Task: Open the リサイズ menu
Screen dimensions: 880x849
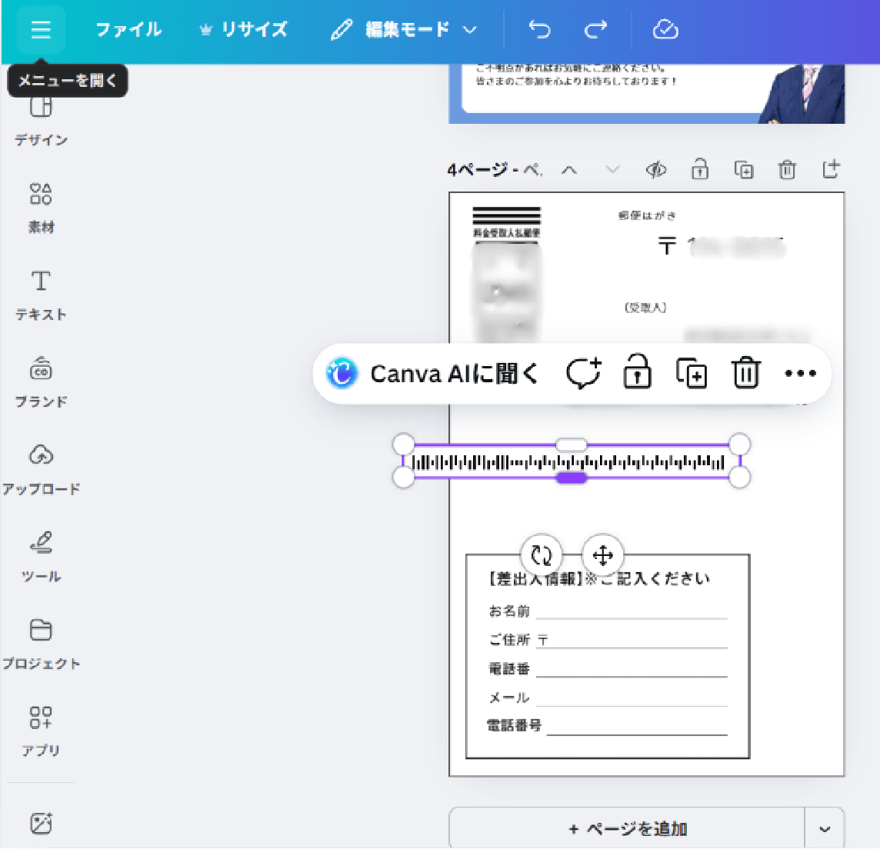Action: (x=243, y=30)
